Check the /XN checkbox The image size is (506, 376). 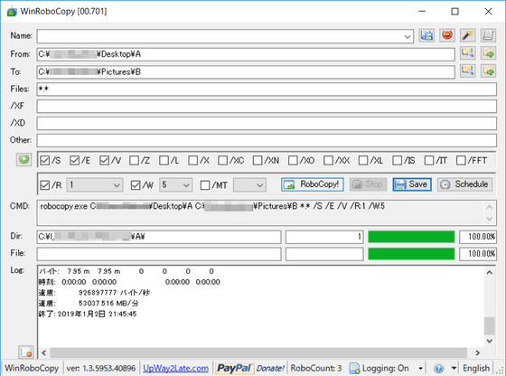point(258,160)
